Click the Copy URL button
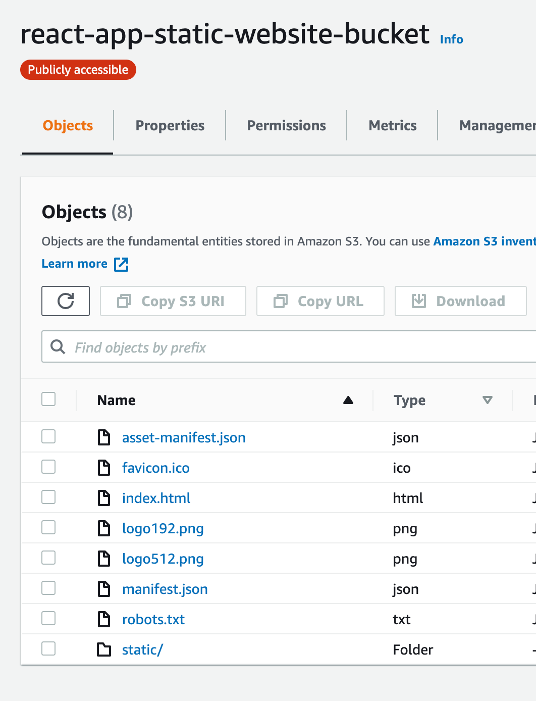 [x=320, y=301]
